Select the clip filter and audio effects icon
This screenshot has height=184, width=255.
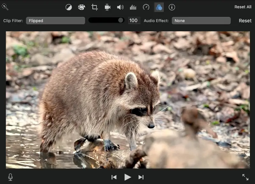coord(159,7)
